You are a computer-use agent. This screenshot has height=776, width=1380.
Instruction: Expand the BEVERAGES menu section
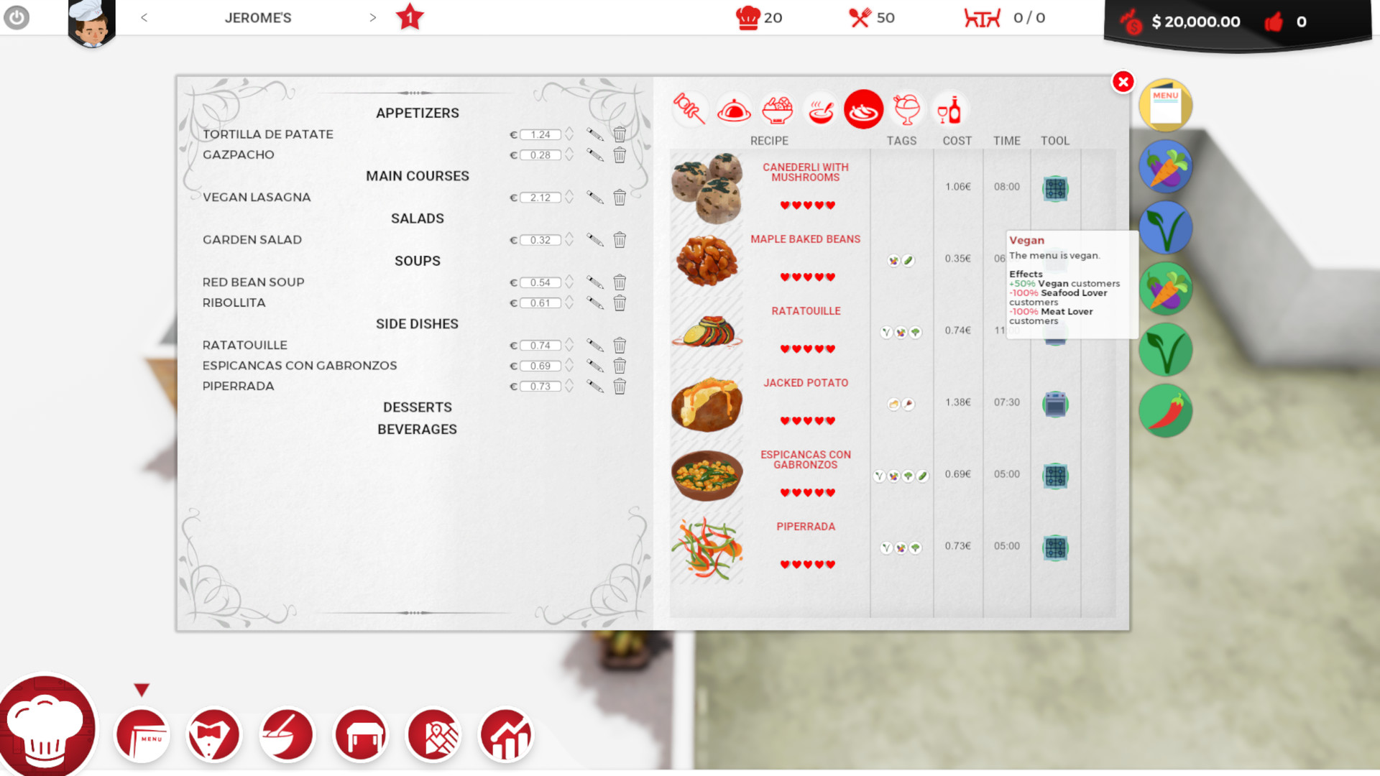click(417, 428)
